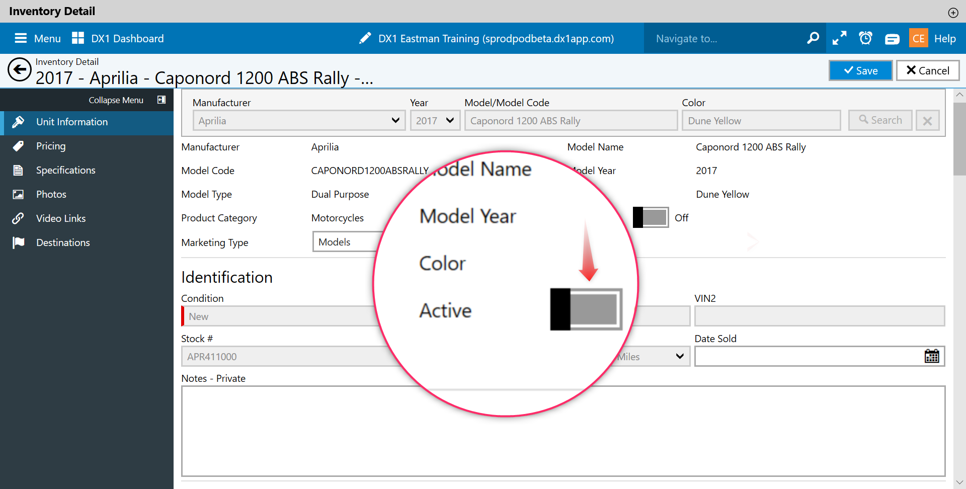Viewport: 966px width, 489px height.
Task: Click the VIN2 input field
Action: tap(820, 316)
